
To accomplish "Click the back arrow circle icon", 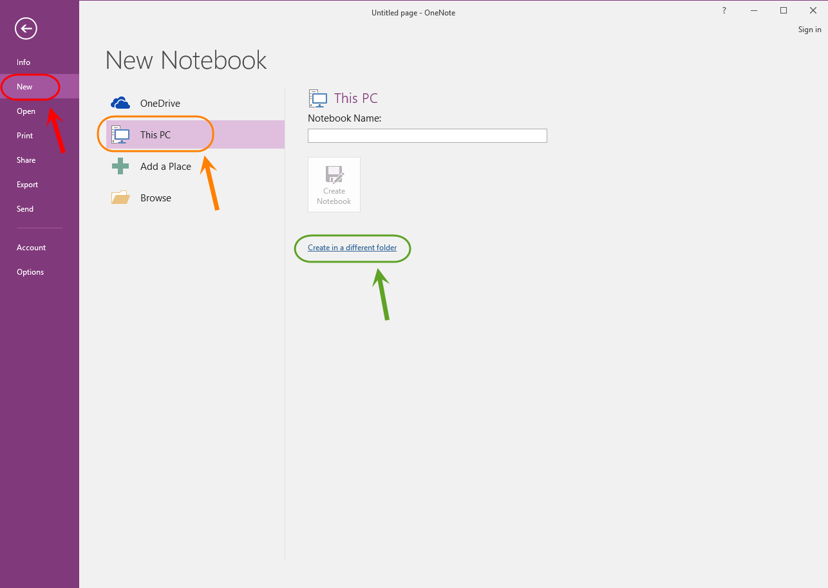I will click(x=26, y=28).
